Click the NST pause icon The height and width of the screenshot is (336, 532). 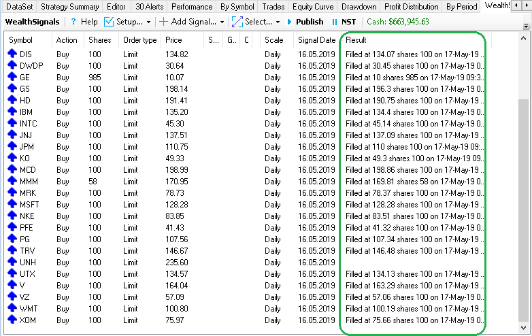[x=335, y=22]
